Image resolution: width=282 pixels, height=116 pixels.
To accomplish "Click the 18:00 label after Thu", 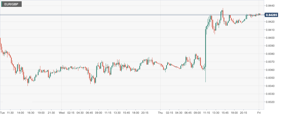I will [234, 113].
